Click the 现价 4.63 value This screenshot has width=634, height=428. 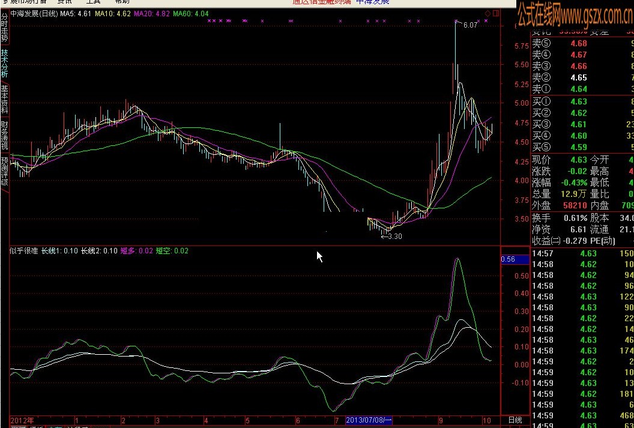[579, 160]
